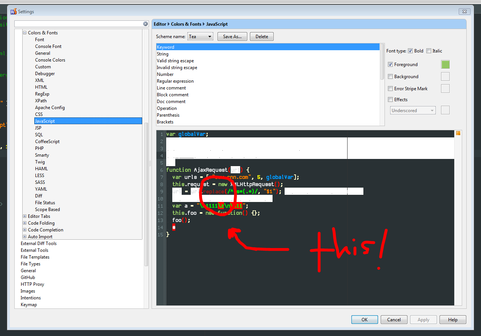Image resolution: width=481 pixels, height=336 pixels.
Task: Select Parenthesis in the attribute list
Action: tap(268, 115)
